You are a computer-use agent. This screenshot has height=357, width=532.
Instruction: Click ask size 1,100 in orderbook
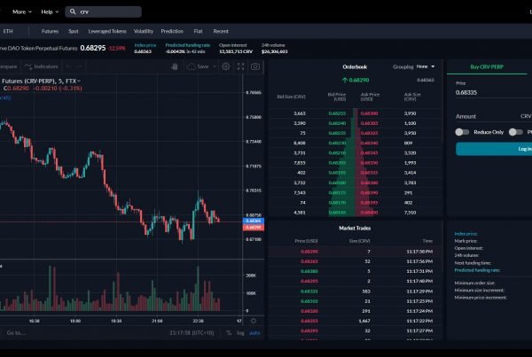coord(411,123)
